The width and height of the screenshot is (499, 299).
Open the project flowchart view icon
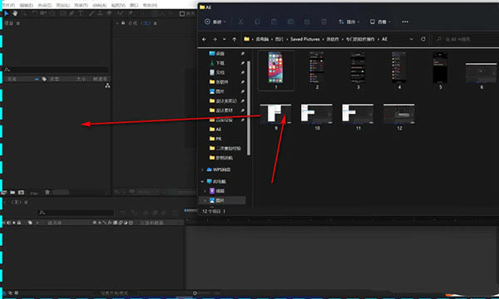coord(107,86)
